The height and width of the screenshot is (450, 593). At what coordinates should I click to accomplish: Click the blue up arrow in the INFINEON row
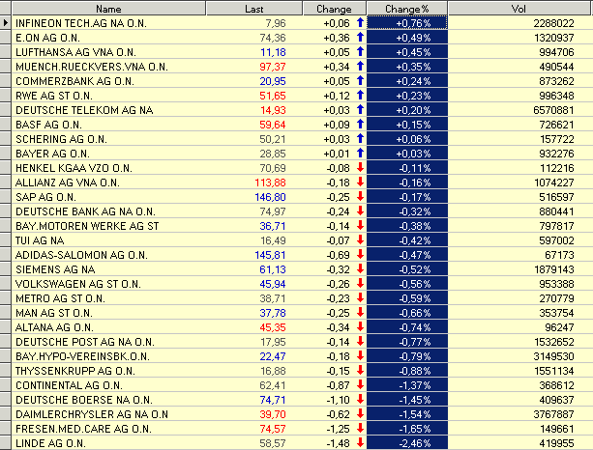coord(360,22)
